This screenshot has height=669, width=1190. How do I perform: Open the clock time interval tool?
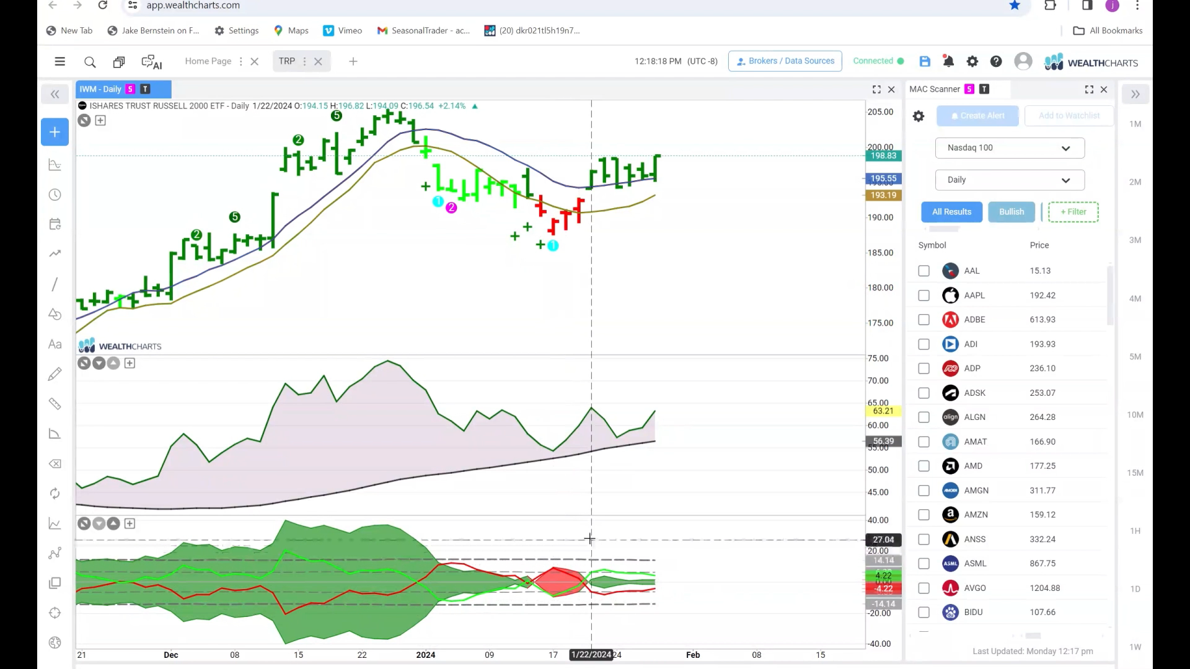pos(55,195)
